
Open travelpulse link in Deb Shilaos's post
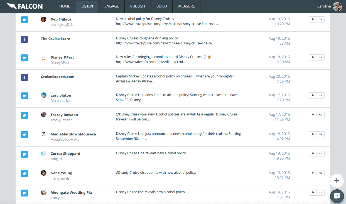point(167,24)
